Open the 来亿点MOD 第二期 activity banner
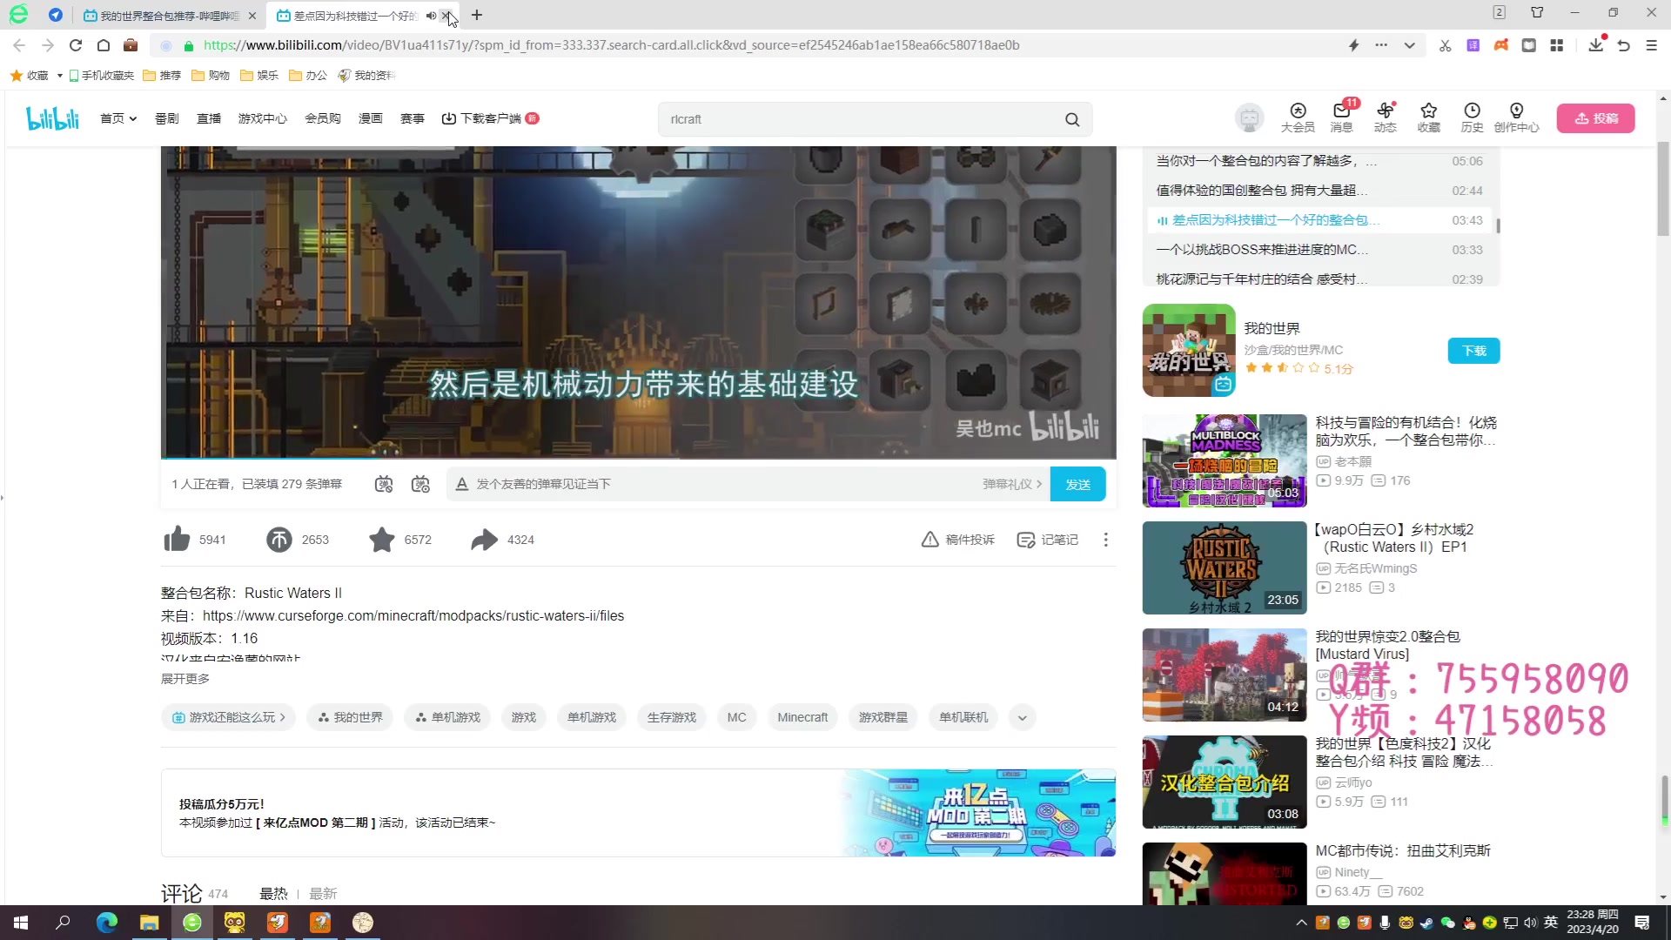 click(x=638, y=812)
